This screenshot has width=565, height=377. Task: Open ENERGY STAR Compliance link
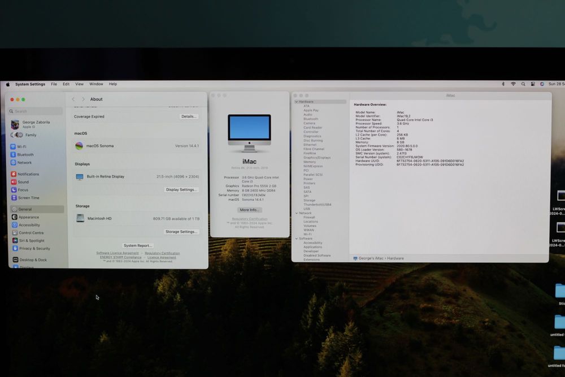pos(121,257)
